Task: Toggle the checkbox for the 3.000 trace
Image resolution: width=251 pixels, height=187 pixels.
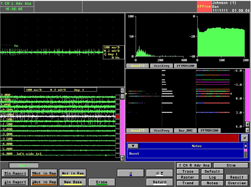Action: pos(118,97)
